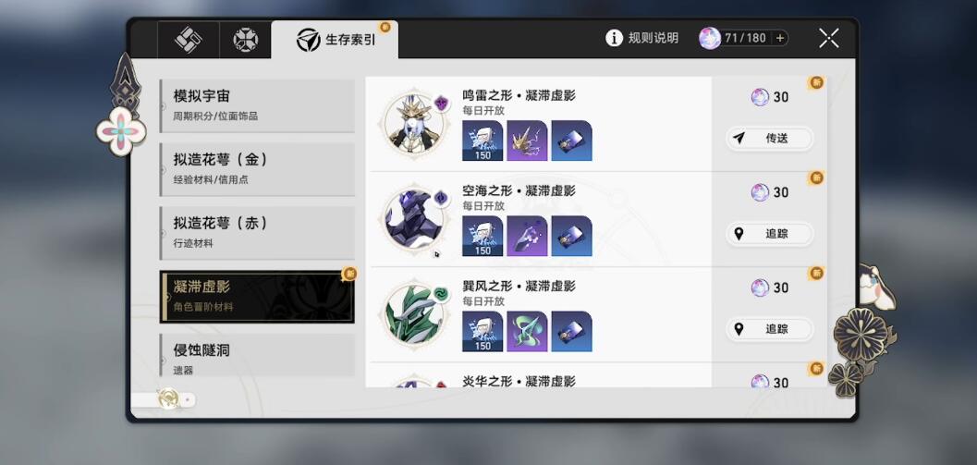Select 拟造花萼（赤） category
The image size is (977, 465).
[257, 233]
